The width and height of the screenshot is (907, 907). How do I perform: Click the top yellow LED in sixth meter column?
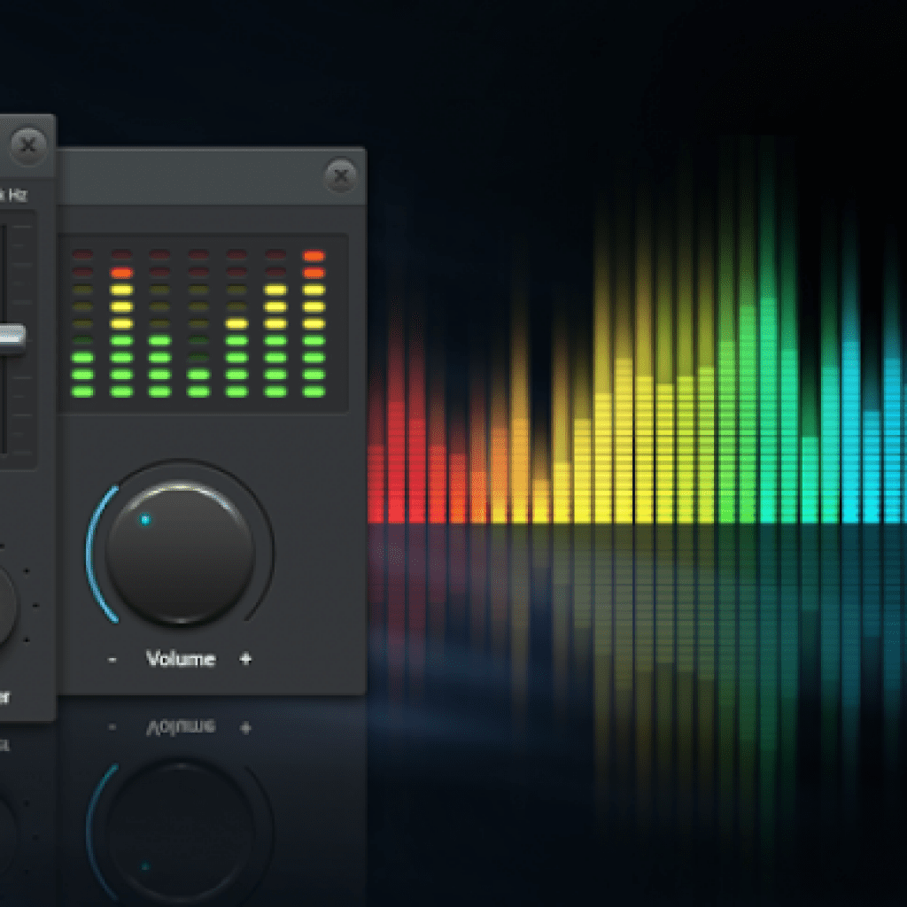[x=275, y=290]
